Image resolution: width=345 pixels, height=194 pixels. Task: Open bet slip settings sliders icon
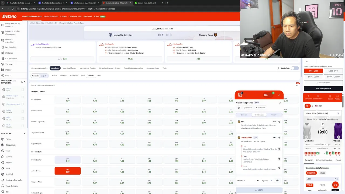point(280,103)
